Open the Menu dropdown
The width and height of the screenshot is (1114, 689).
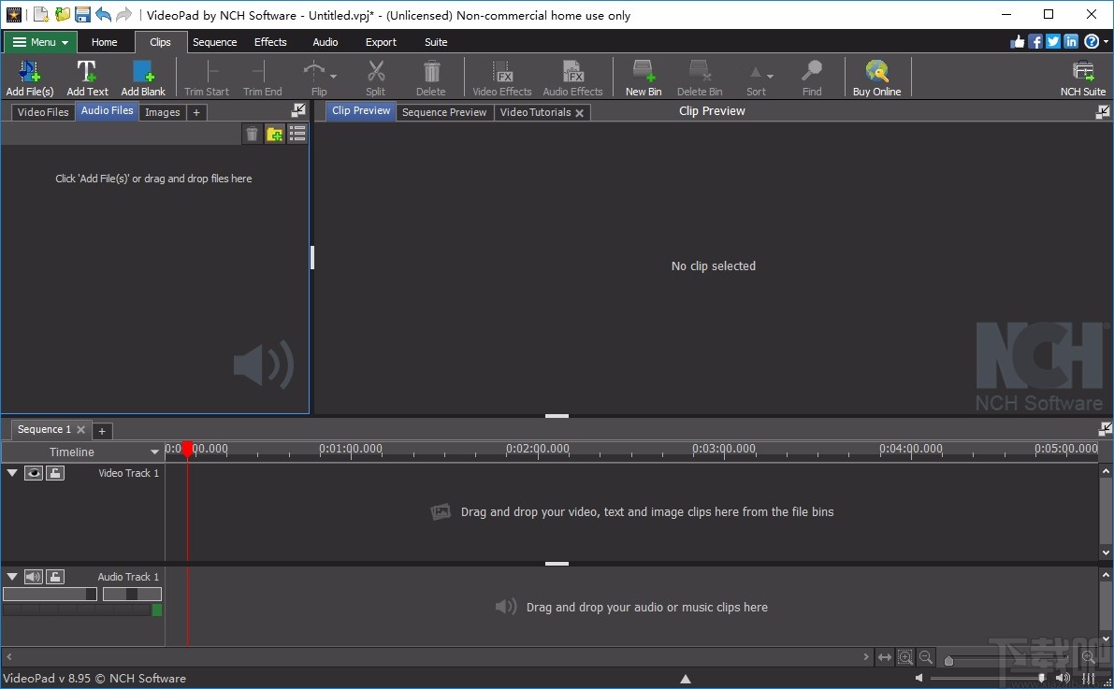[x=39, y=41]
